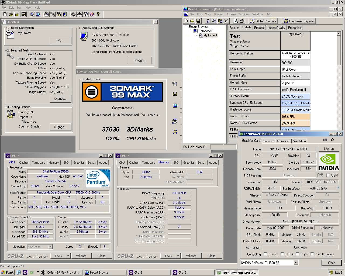Open the Socket #1 selection dropdown in CPU-Z
Image resolution: width=345 pixels, height=276 pixels.
tap(50, 247)
